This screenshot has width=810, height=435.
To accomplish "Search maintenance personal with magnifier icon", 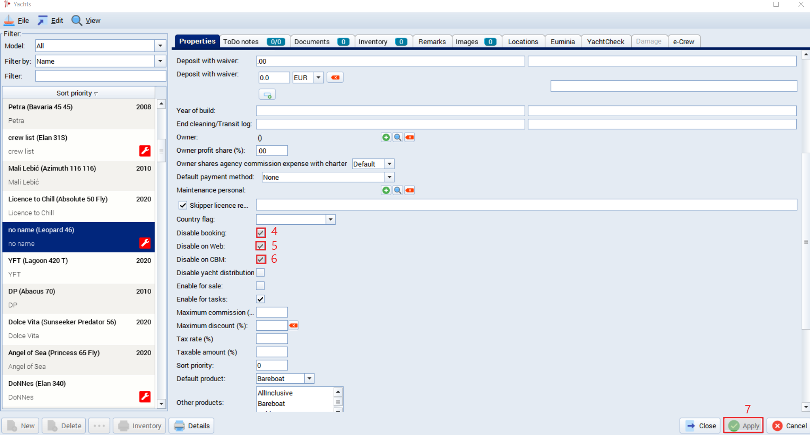I will (398, 190).
